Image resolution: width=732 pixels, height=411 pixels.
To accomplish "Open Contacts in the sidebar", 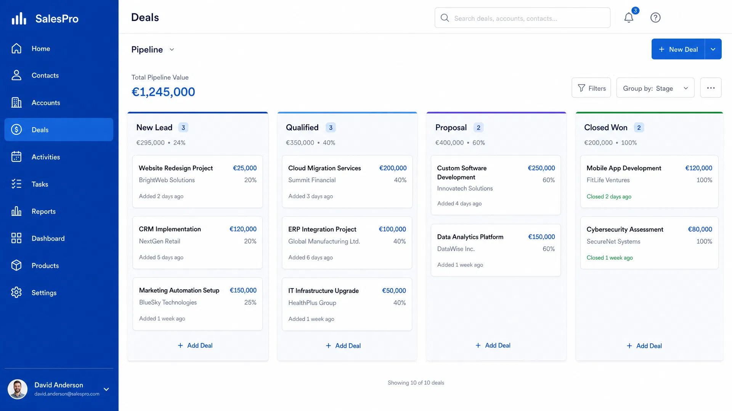I will [59, 75].
